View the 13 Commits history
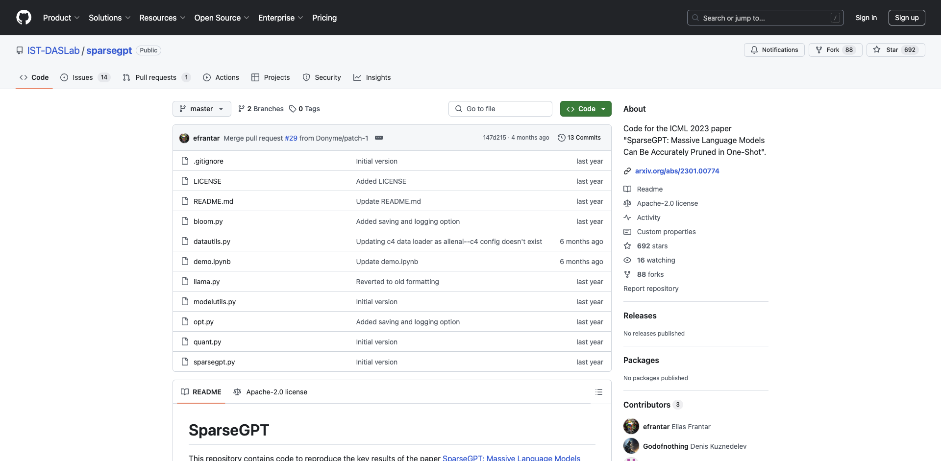This screenshot has height=461, width=941. (x=579, y=138)
